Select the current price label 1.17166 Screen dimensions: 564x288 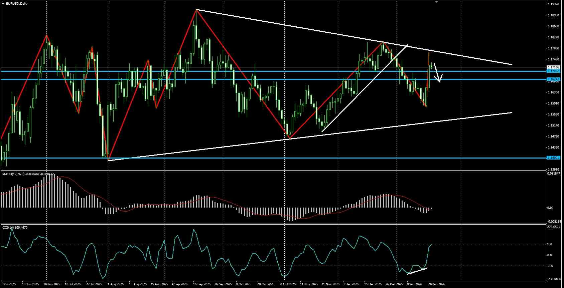(553, 67)
